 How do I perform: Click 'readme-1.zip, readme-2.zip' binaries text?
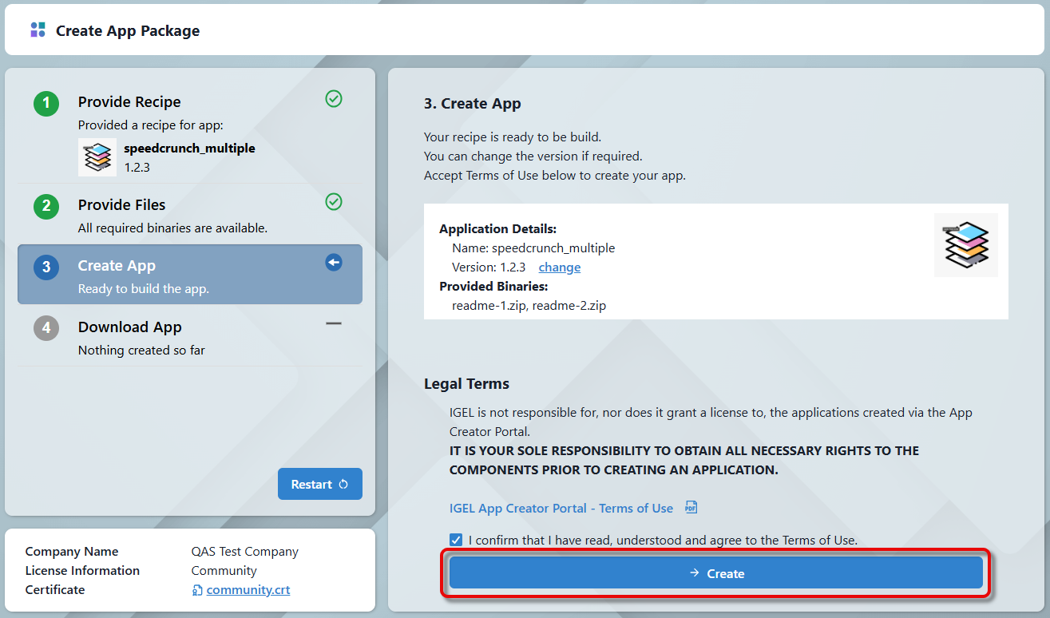(x=529, y=306)
